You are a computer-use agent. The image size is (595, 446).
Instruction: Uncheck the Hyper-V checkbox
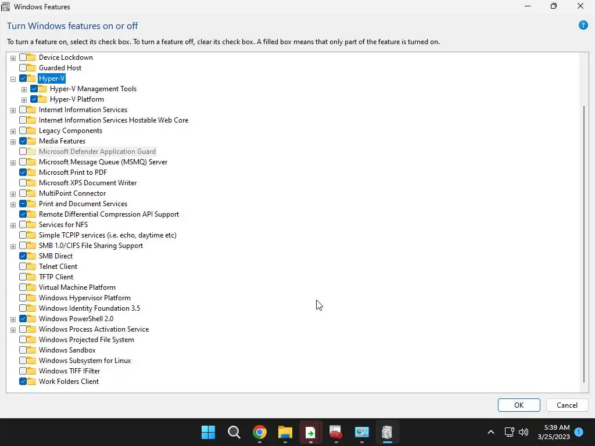pyautogui.click(x=23, y=78)
